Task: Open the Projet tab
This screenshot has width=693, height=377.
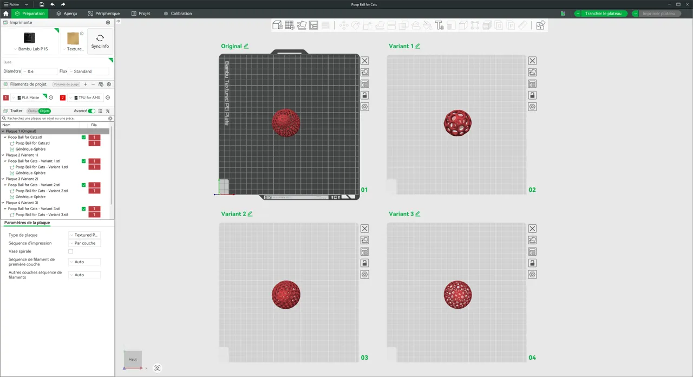Action: [x=141, y=14]
